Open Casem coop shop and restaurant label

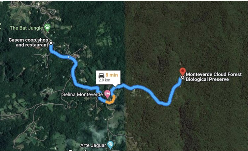coord(28,42)
